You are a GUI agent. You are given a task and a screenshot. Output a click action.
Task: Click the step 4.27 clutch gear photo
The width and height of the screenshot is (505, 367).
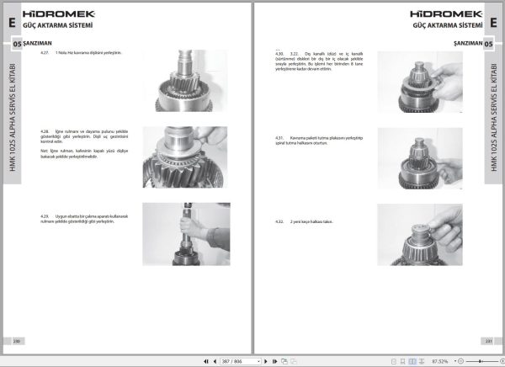(x=185, y=81)
